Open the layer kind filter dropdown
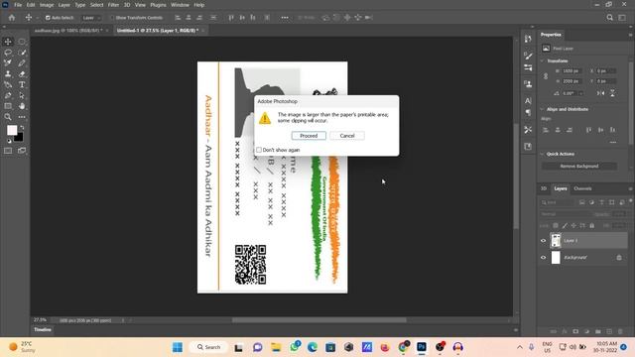This screenshot has width=635, height=357. (x=558, y=202)
